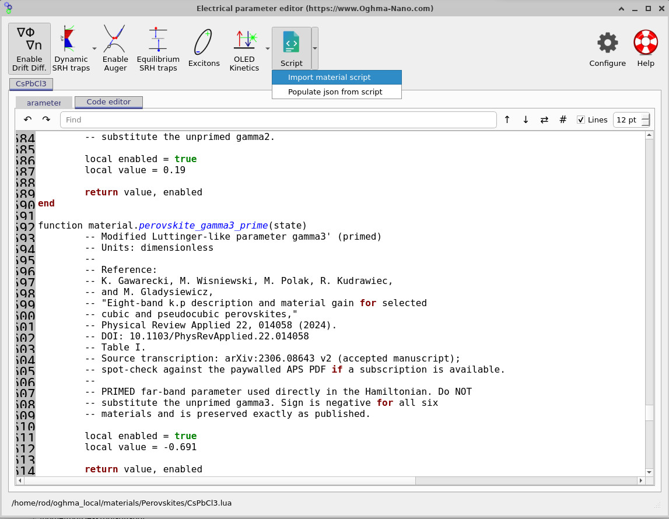
Task: Click the perovskite_gamma3_prime function name
Action: point(204,225)
